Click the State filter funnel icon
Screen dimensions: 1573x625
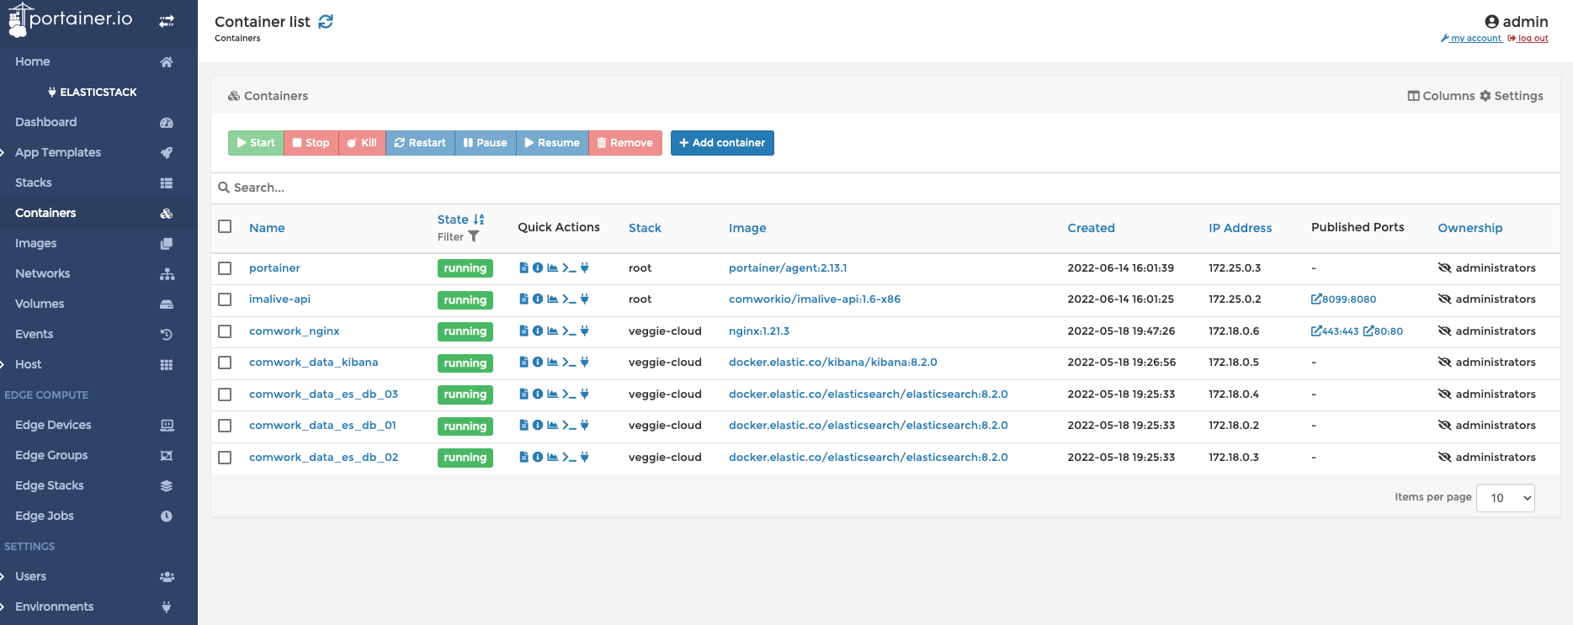tap(474, 237)
